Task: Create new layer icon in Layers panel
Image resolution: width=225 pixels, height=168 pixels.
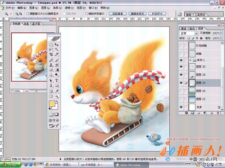Action: [212, 113]
